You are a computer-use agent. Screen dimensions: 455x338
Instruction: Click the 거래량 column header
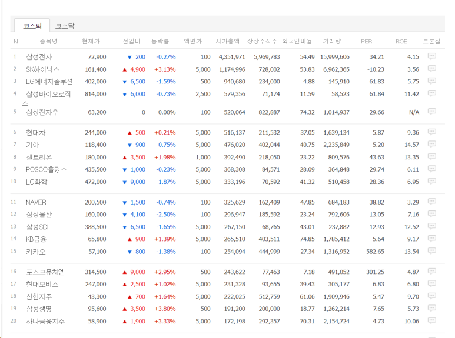pos(331,41)
